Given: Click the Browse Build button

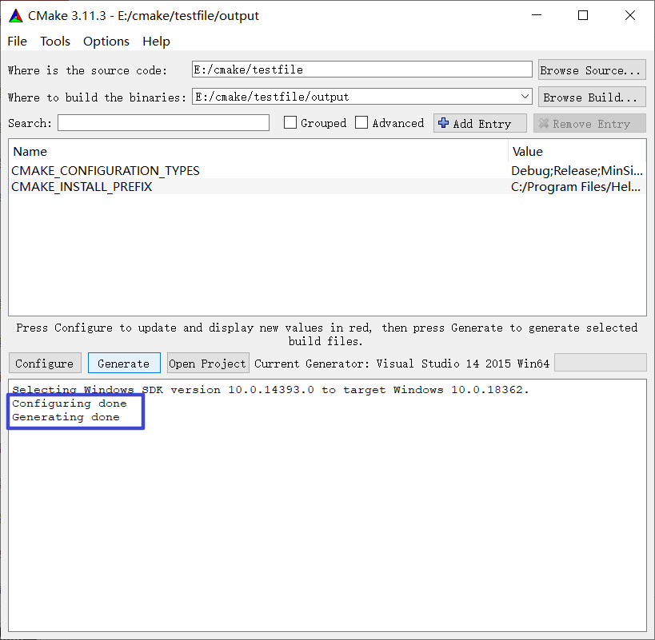Looking at the screenshot, I should click(x=592, y=97).
